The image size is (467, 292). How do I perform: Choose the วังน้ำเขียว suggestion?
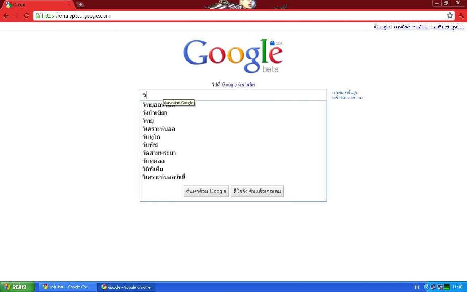(233, 113)
